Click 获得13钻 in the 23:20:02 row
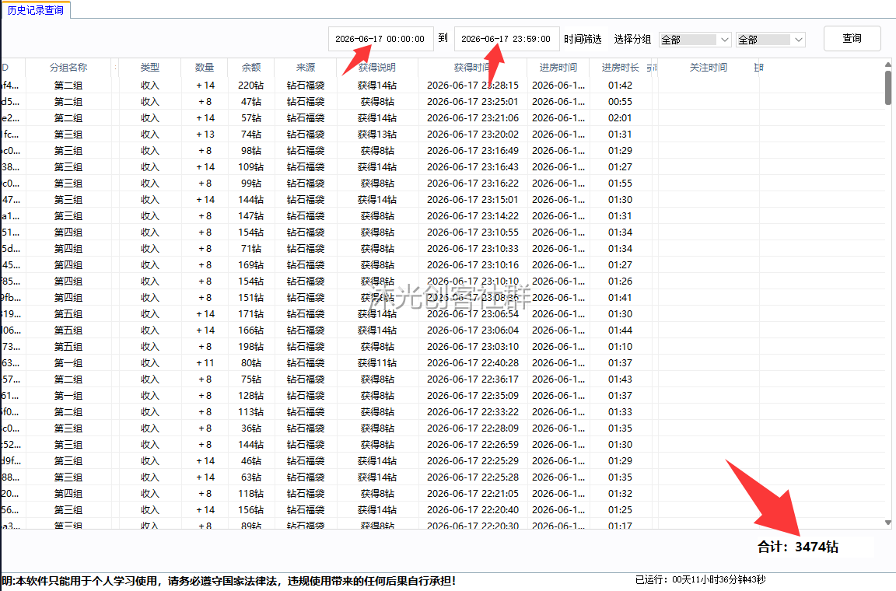Viewport: 896px width, 591px height. coord(377,135)
